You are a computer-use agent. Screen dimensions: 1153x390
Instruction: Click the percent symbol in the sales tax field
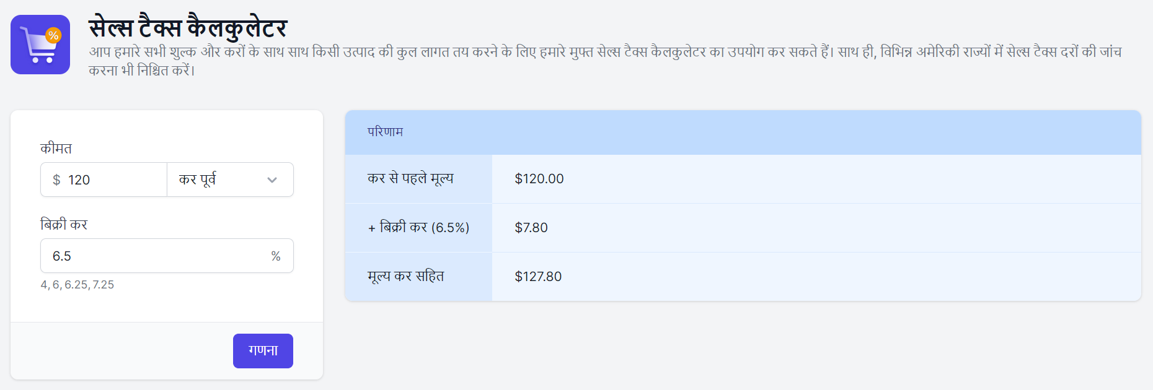[276, 256]
